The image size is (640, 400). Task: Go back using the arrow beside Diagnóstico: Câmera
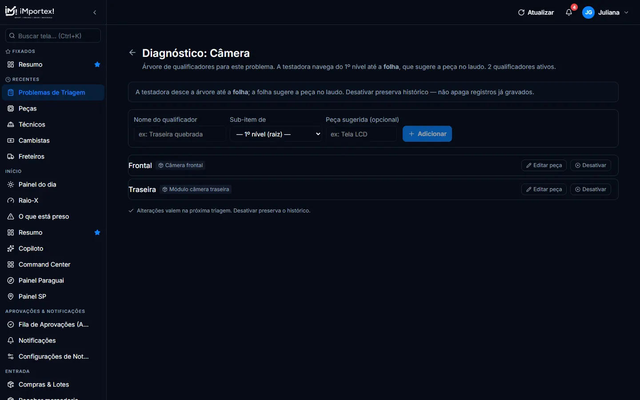click(132, 53)
